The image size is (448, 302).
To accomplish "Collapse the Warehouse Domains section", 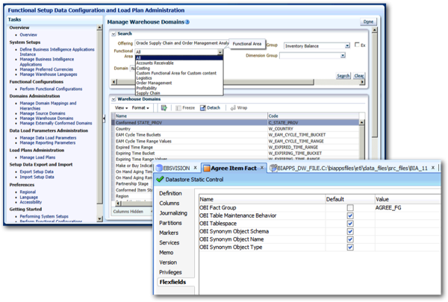I will (x=113, y=99).
